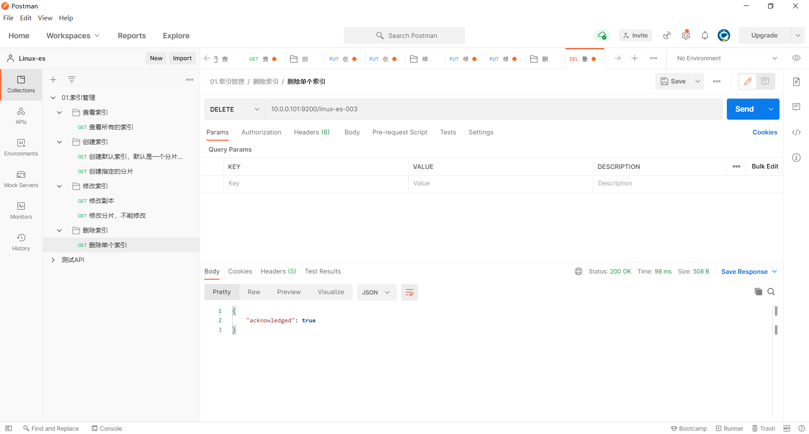
Task: Click the sync status cloud icon
Action: click(602, 35)
